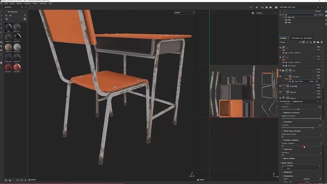This screenshot has height=184, width=327.
Task: Click the Ambient Occlusion slider handle
Action: (x=320, y=118)
